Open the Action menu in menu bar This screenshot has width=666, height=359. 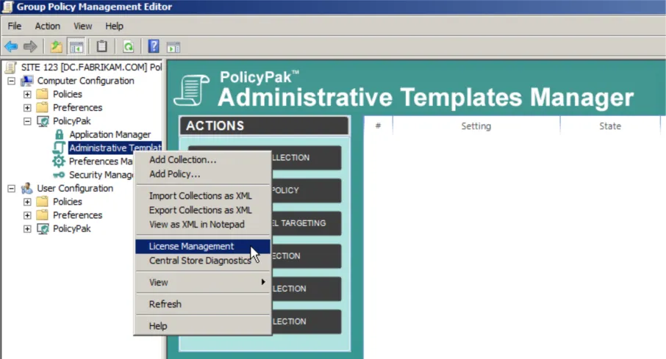pos(48,26)
